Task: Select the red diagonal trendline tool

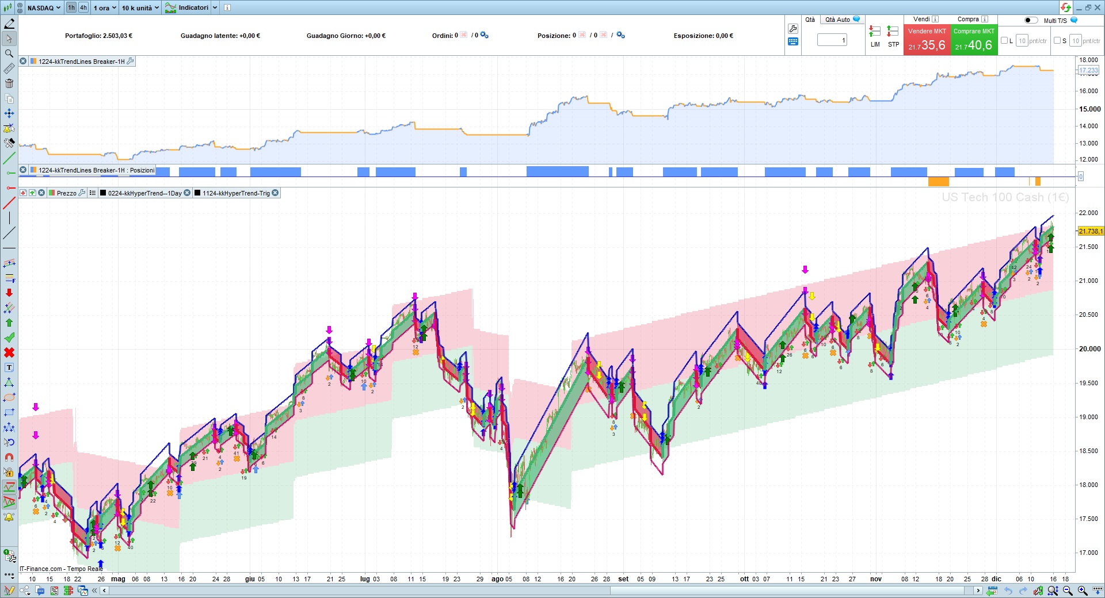Action: click(9, 203)
